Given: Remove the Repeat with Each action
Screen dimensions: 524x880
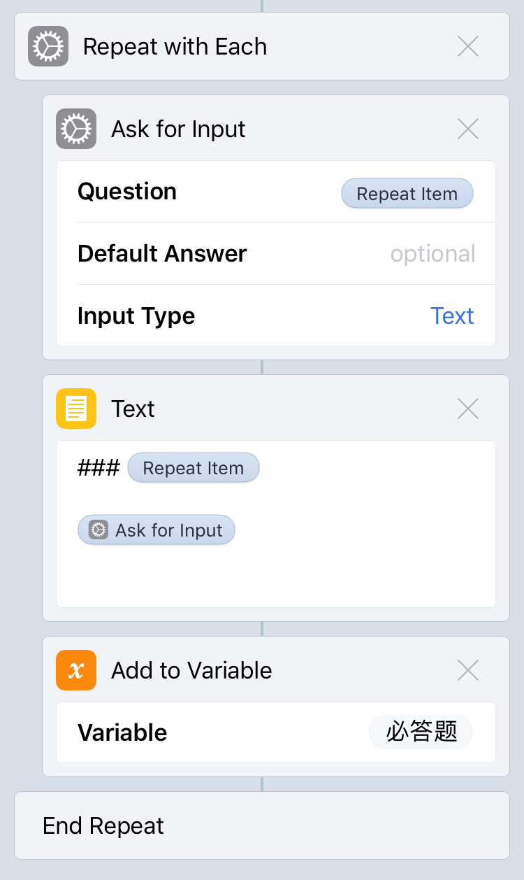Looking at the screenshot, I should pos(467,46).
